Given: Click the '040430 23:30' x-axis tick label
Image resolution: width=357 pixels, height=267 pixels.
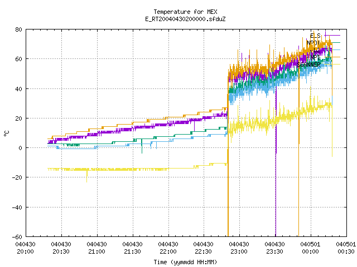Looking at the screenshot, I should 275,248.
